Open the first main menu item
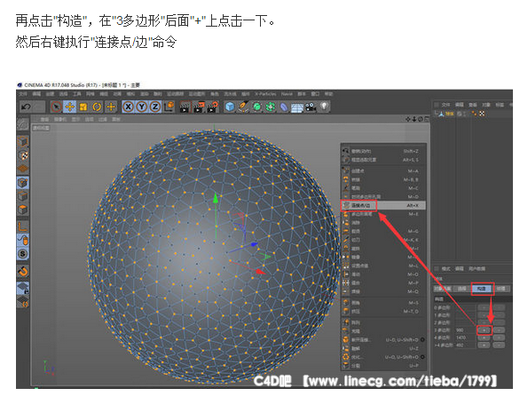The width and height of the screenshot is (520, 396). coord(23,94)
